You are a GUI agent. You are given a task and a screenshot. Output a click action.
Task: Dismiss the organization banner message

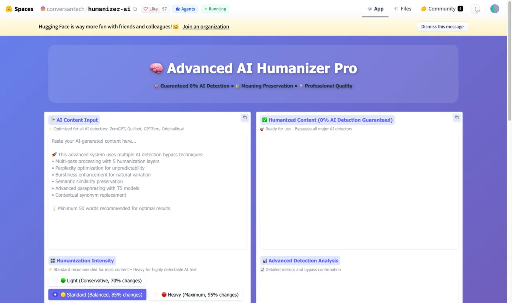pyautogui.click(x=442, y=27)
